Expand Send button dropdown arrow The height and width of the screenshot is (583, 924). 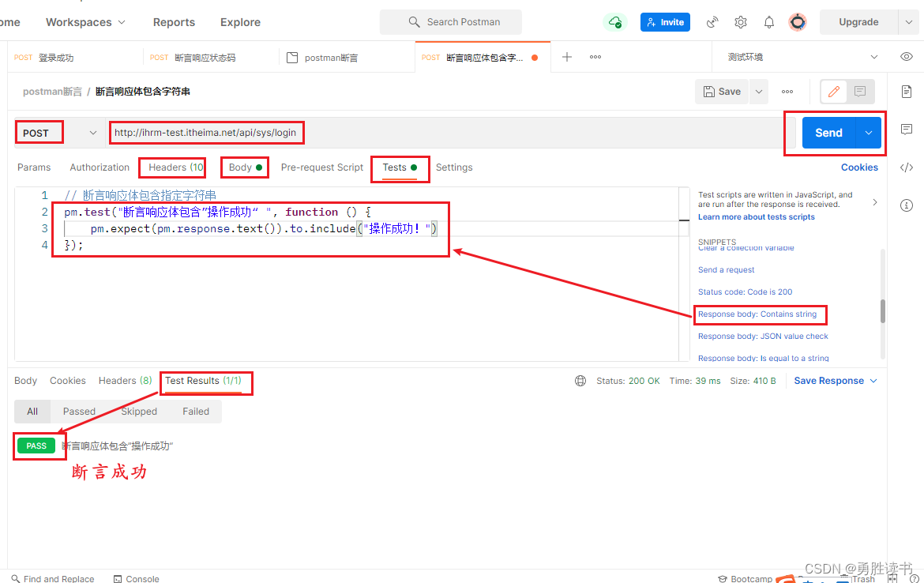pyautogui.click(x=869, y=133)
